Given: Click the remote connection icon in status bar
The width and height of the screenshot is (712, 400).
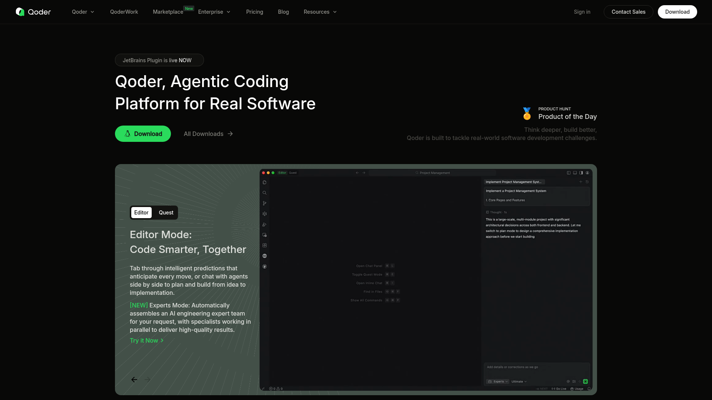Looking at the screenshot, I should (263, 389).
